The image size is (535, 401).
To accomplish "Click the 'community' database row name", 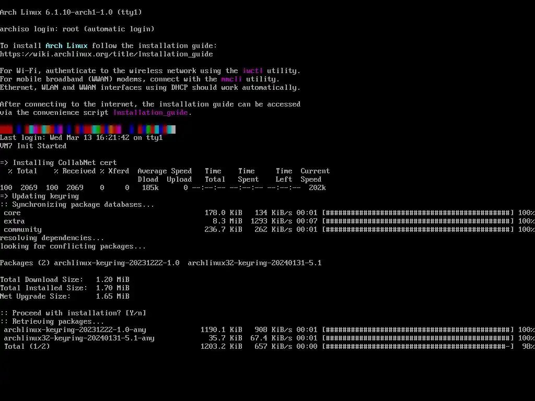I will pos(22,230).
